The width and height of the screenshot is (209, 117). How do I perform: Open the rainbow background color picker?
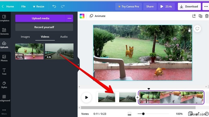[x=82, y=16]
